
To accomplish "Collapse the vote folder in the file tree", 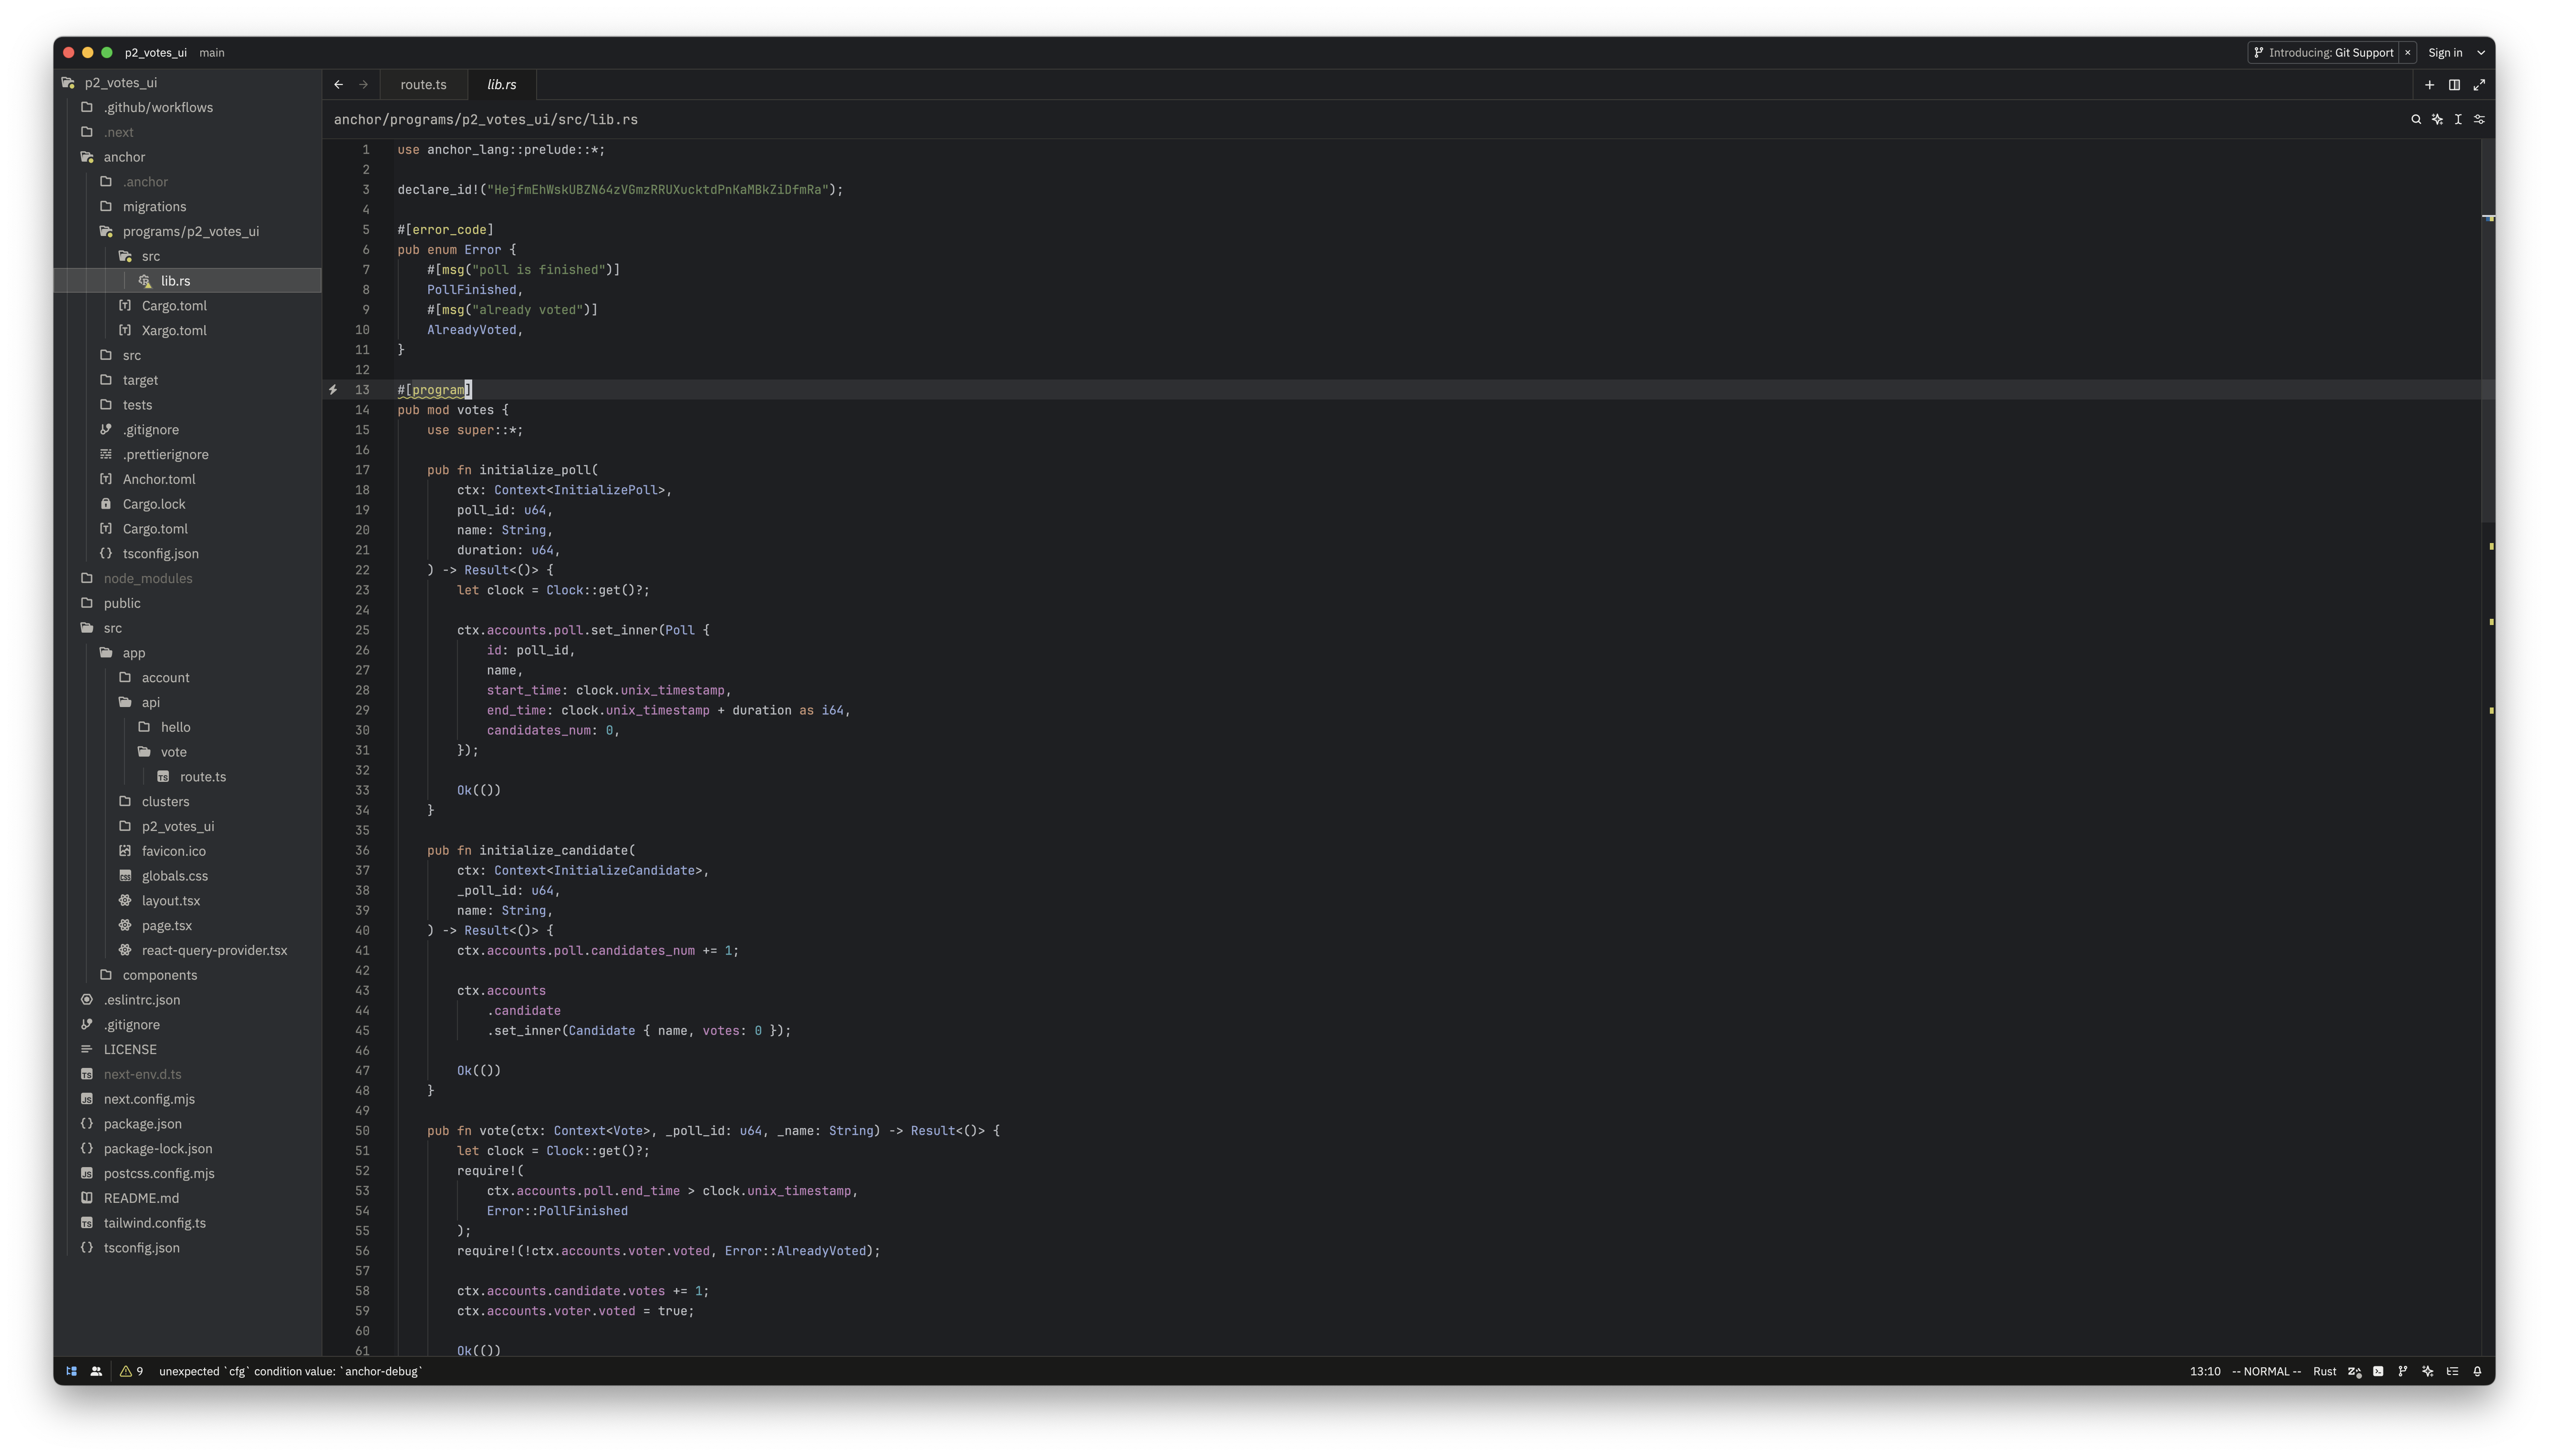I will pyautogui.click(x=173, y=752).
